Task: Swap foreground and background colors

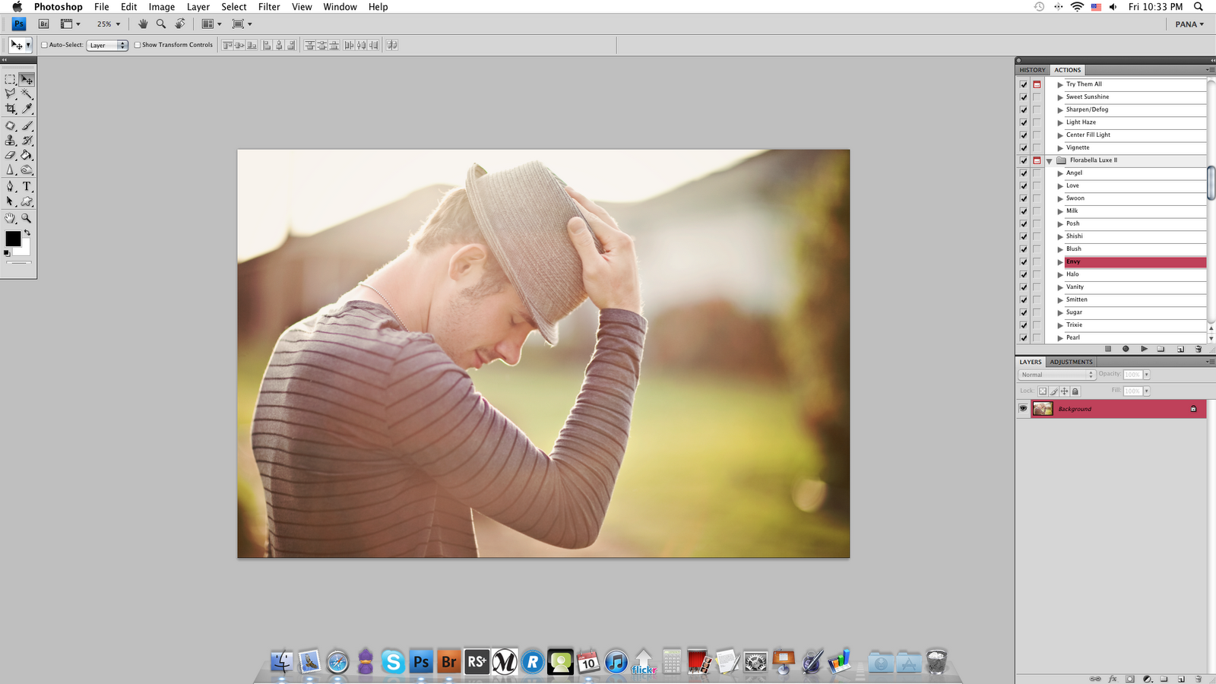Action: (x=27, y=233)
